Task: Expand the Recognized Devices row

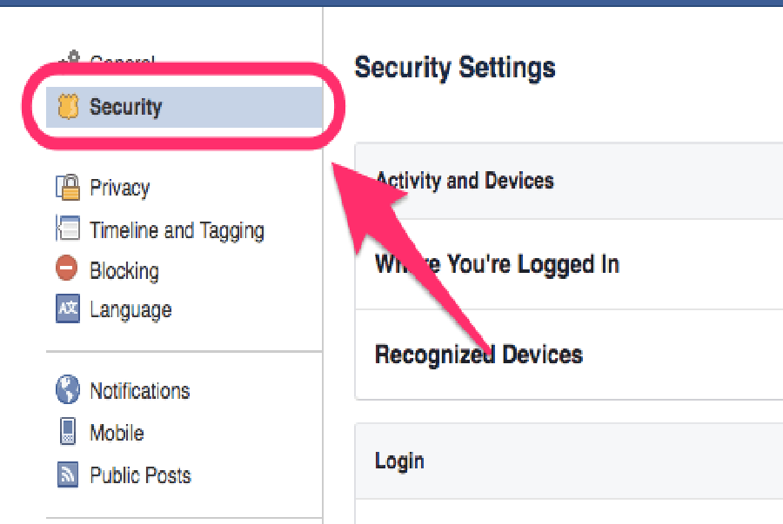Action: [478, 355]
